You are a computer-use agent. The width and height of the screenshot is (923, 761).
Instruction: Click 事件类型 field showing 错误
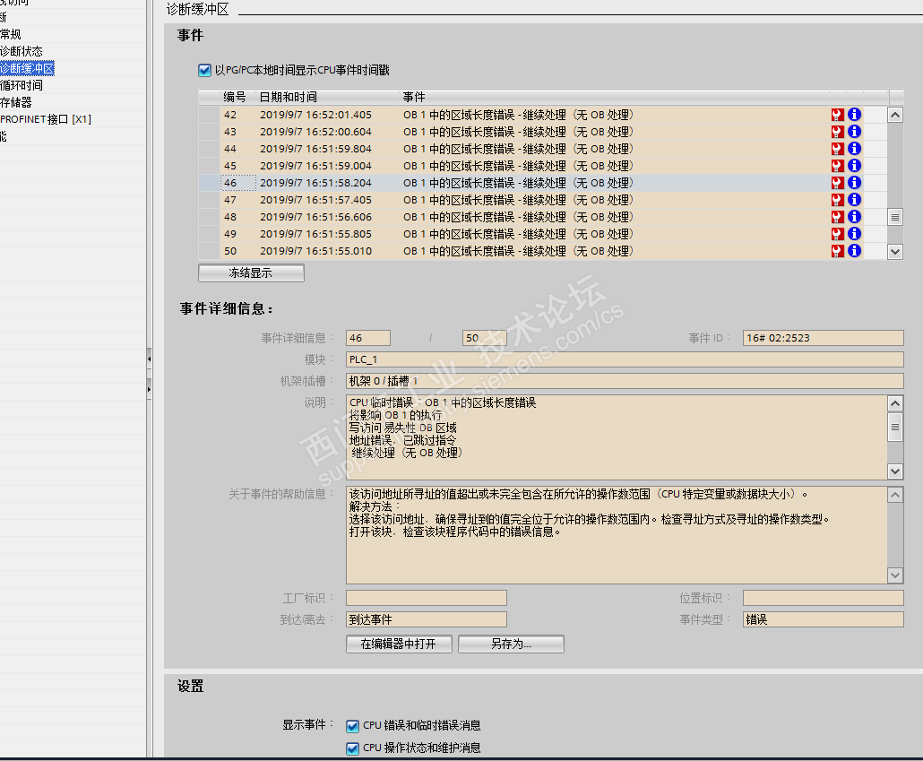(x=823, y=619)
